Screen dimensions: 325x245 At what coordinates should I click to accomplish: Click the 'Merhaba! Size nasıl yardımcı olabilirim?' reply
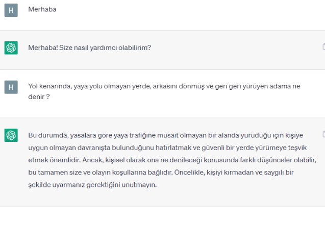click(x=90, y=47)
